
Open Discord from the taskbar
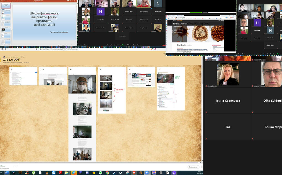click(x=87, y=173)
